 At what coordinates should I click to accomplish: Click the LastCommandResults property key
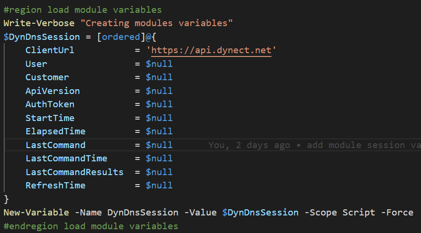pos(74,172)
